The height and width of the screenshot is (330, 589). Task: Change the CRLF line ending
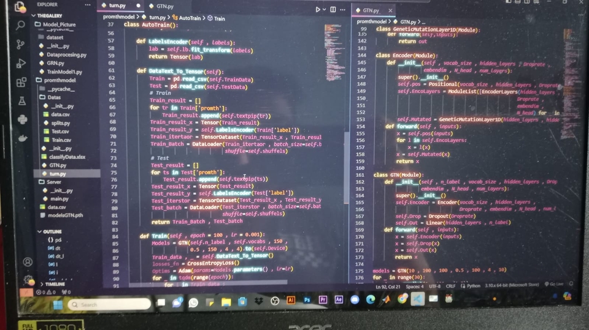pos(451,286)
